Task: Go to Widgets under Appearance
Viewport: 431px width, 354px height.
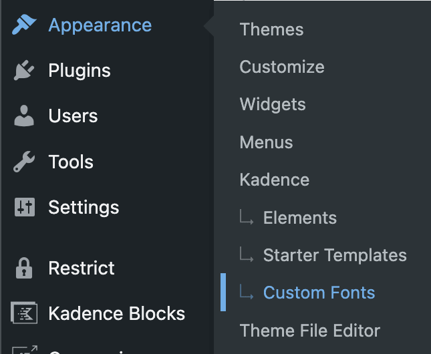Action: pos(273,104)
